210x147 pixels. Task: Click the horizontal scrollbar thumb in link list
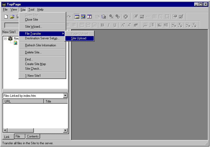(x=20, y=130)
